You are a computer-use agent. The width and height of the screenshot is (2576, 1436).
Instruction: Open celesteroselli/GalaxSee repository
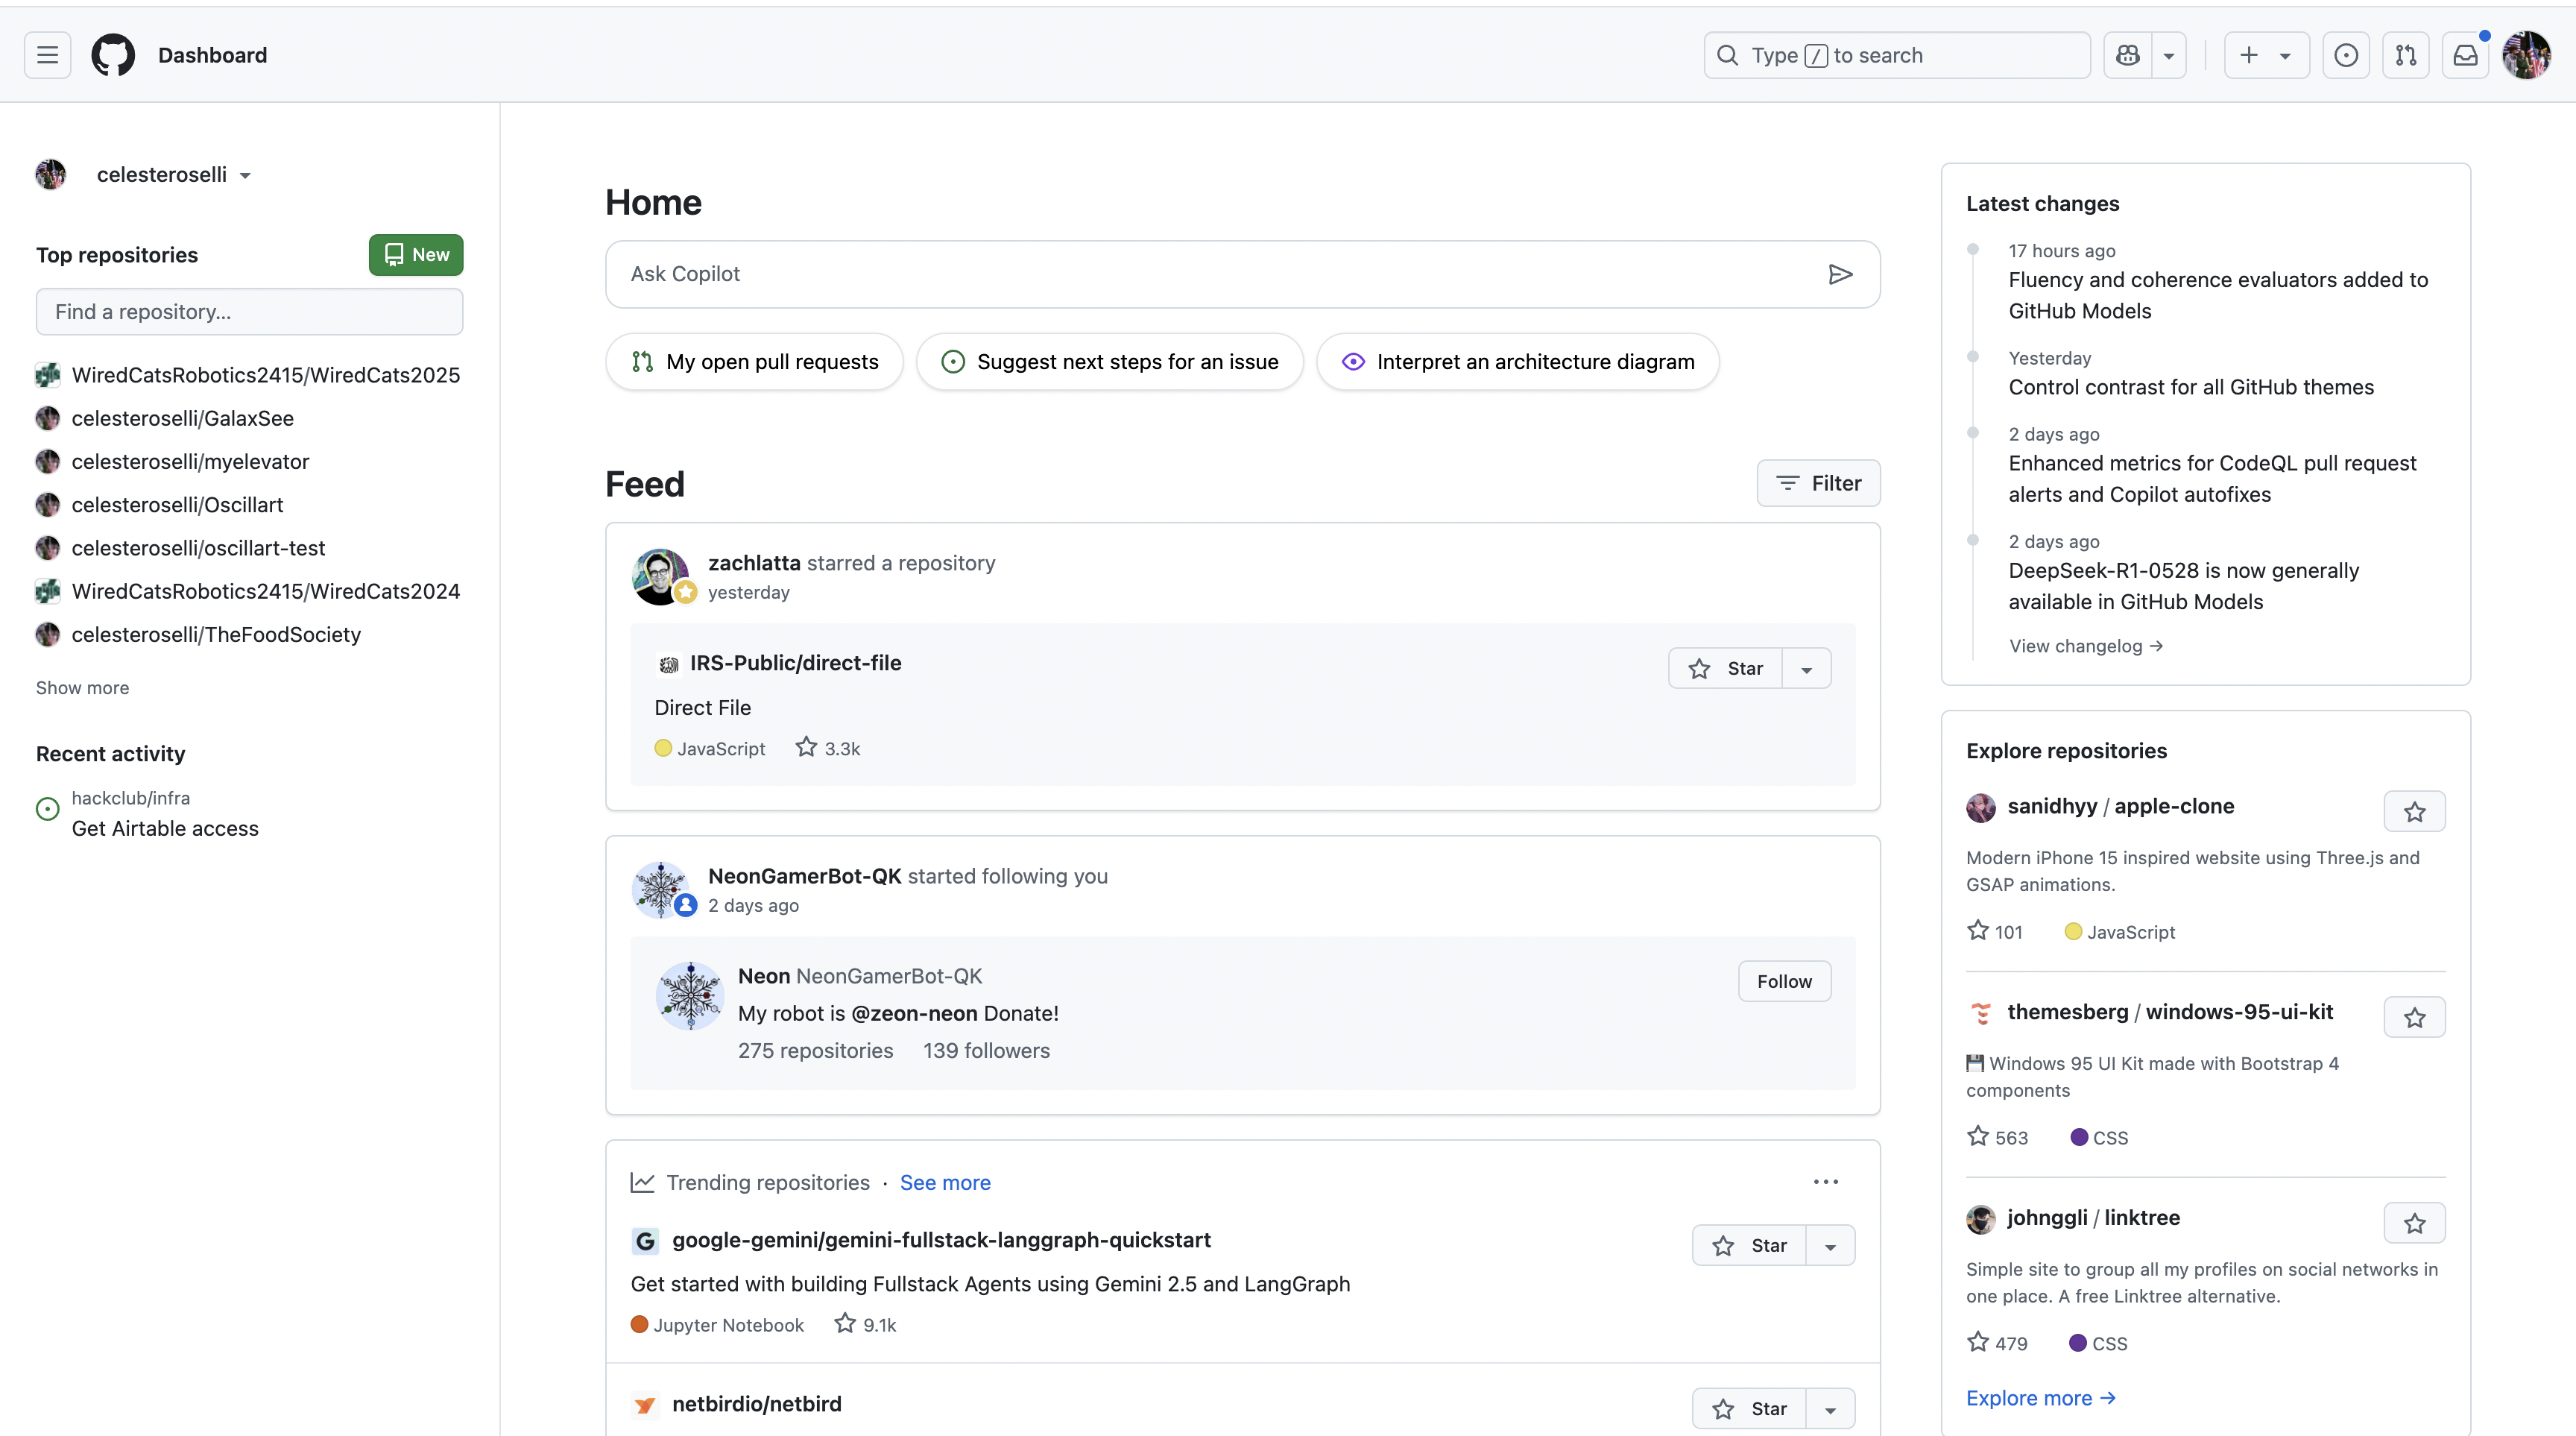(183, 418)
